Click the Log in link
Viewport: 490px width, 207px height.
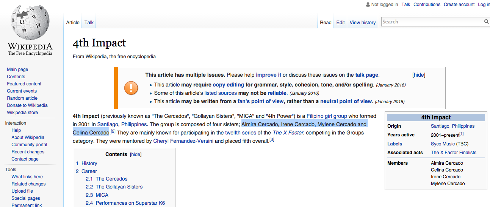(x=484, y=5)
